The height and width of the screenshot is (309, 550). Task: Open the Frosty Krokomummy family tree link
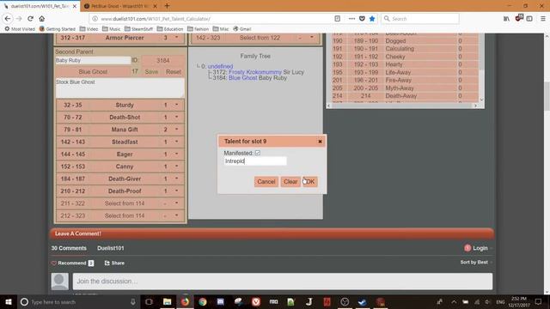tap(255, 72)
